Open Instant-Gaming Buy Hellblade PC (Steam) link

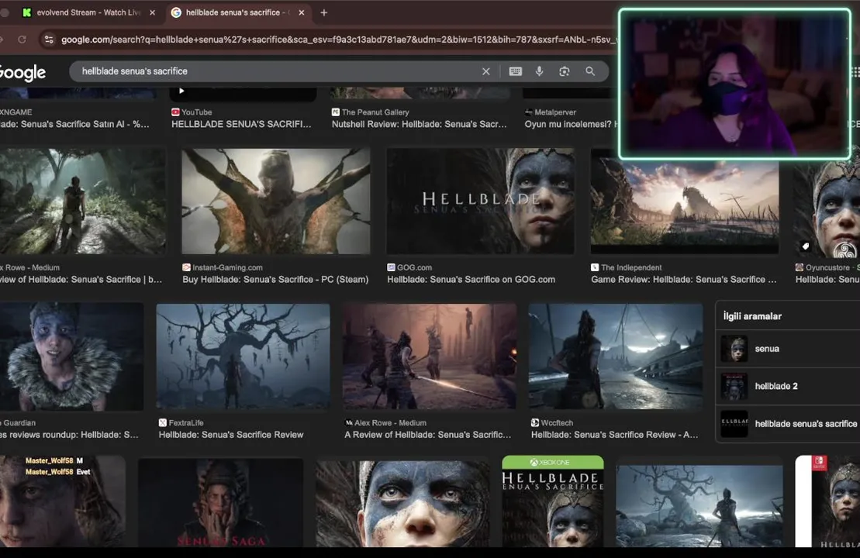[x=275, y=280]
